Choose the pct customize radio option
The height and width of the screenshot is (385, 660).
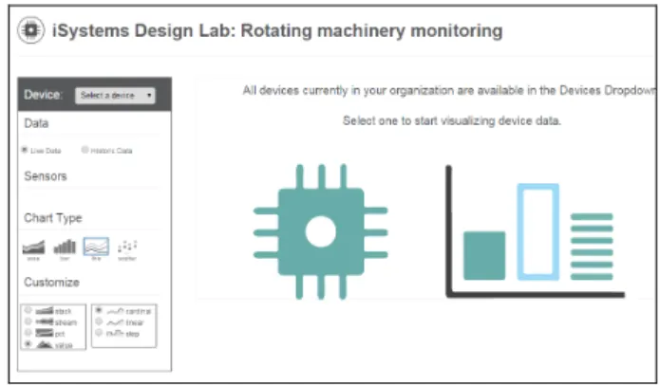point(28,333)
